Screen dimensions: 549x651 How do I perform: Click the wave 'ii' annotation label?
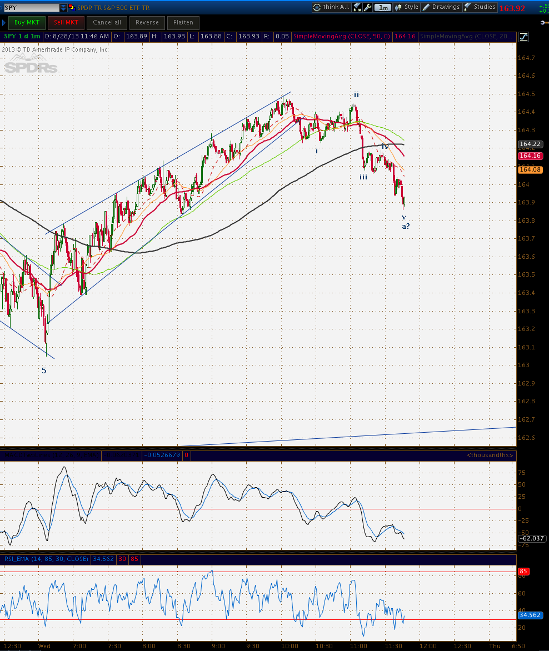356,94
